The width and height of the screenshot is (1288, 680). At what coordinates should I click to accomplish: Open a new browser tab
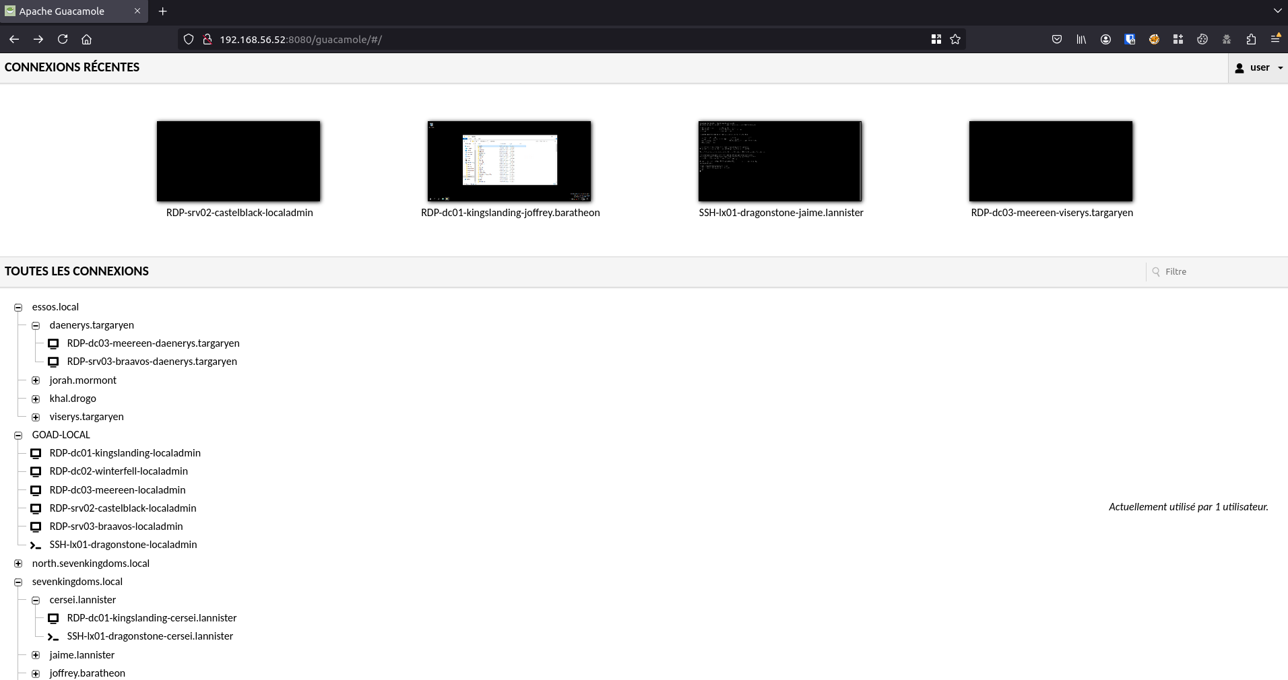click(x=163, y=11)
